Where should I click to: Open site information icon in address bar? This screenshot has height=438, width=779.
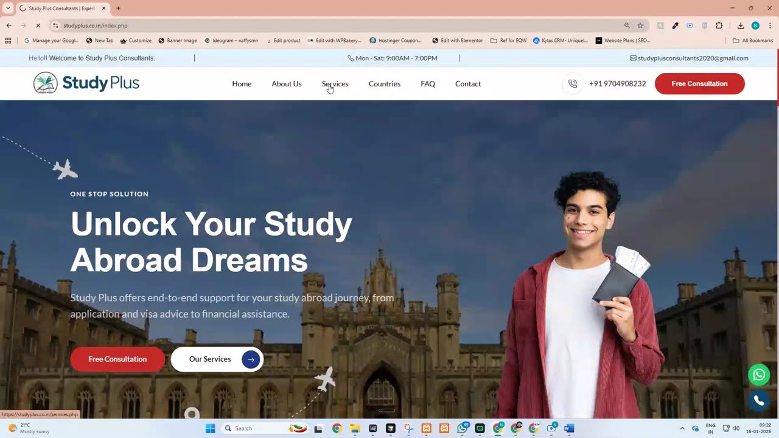tap(55, 26)
